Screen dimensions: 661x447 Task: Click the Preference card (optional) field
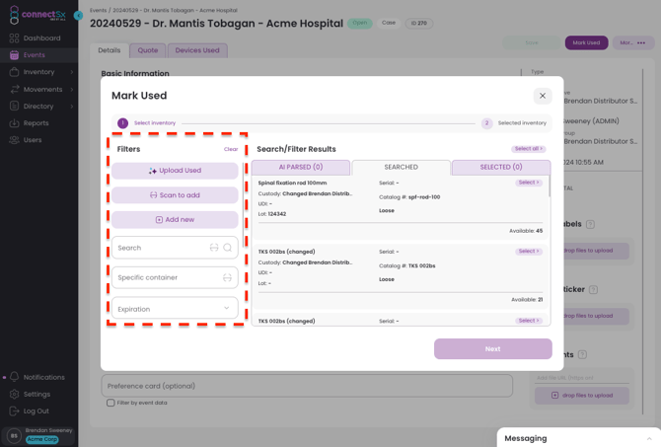pyautogui.click(x=307, y=386)
